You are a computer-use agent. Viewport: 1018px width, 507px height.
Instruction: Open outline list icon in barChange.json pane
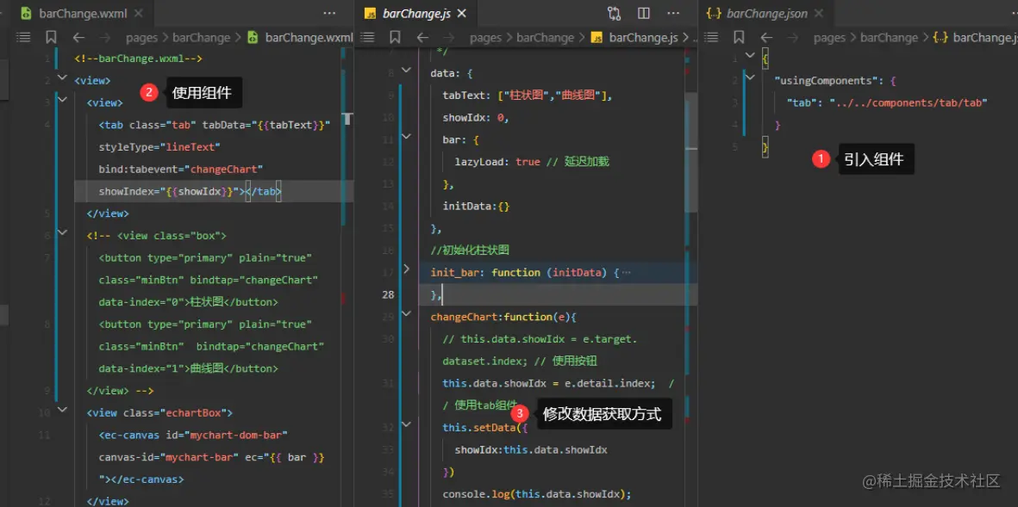coord(711,38)
